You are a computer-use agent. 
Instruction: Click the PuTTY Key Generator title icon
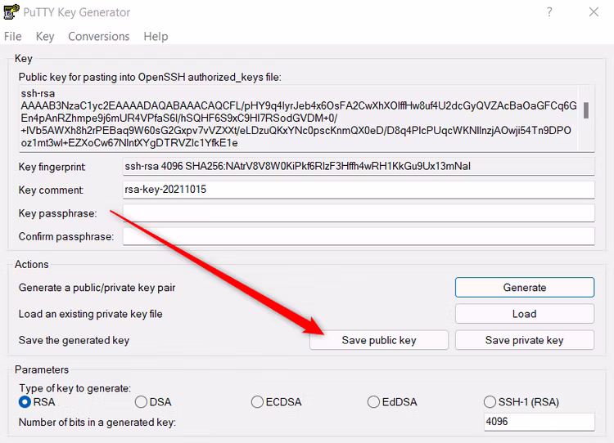point(12,12)
